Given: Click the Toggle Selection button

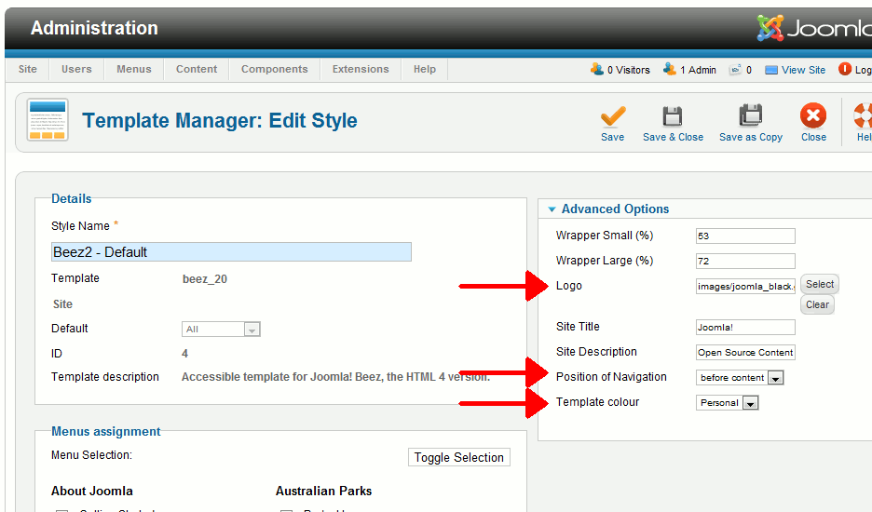Looking at the screenshot, I should coord(458,457).
